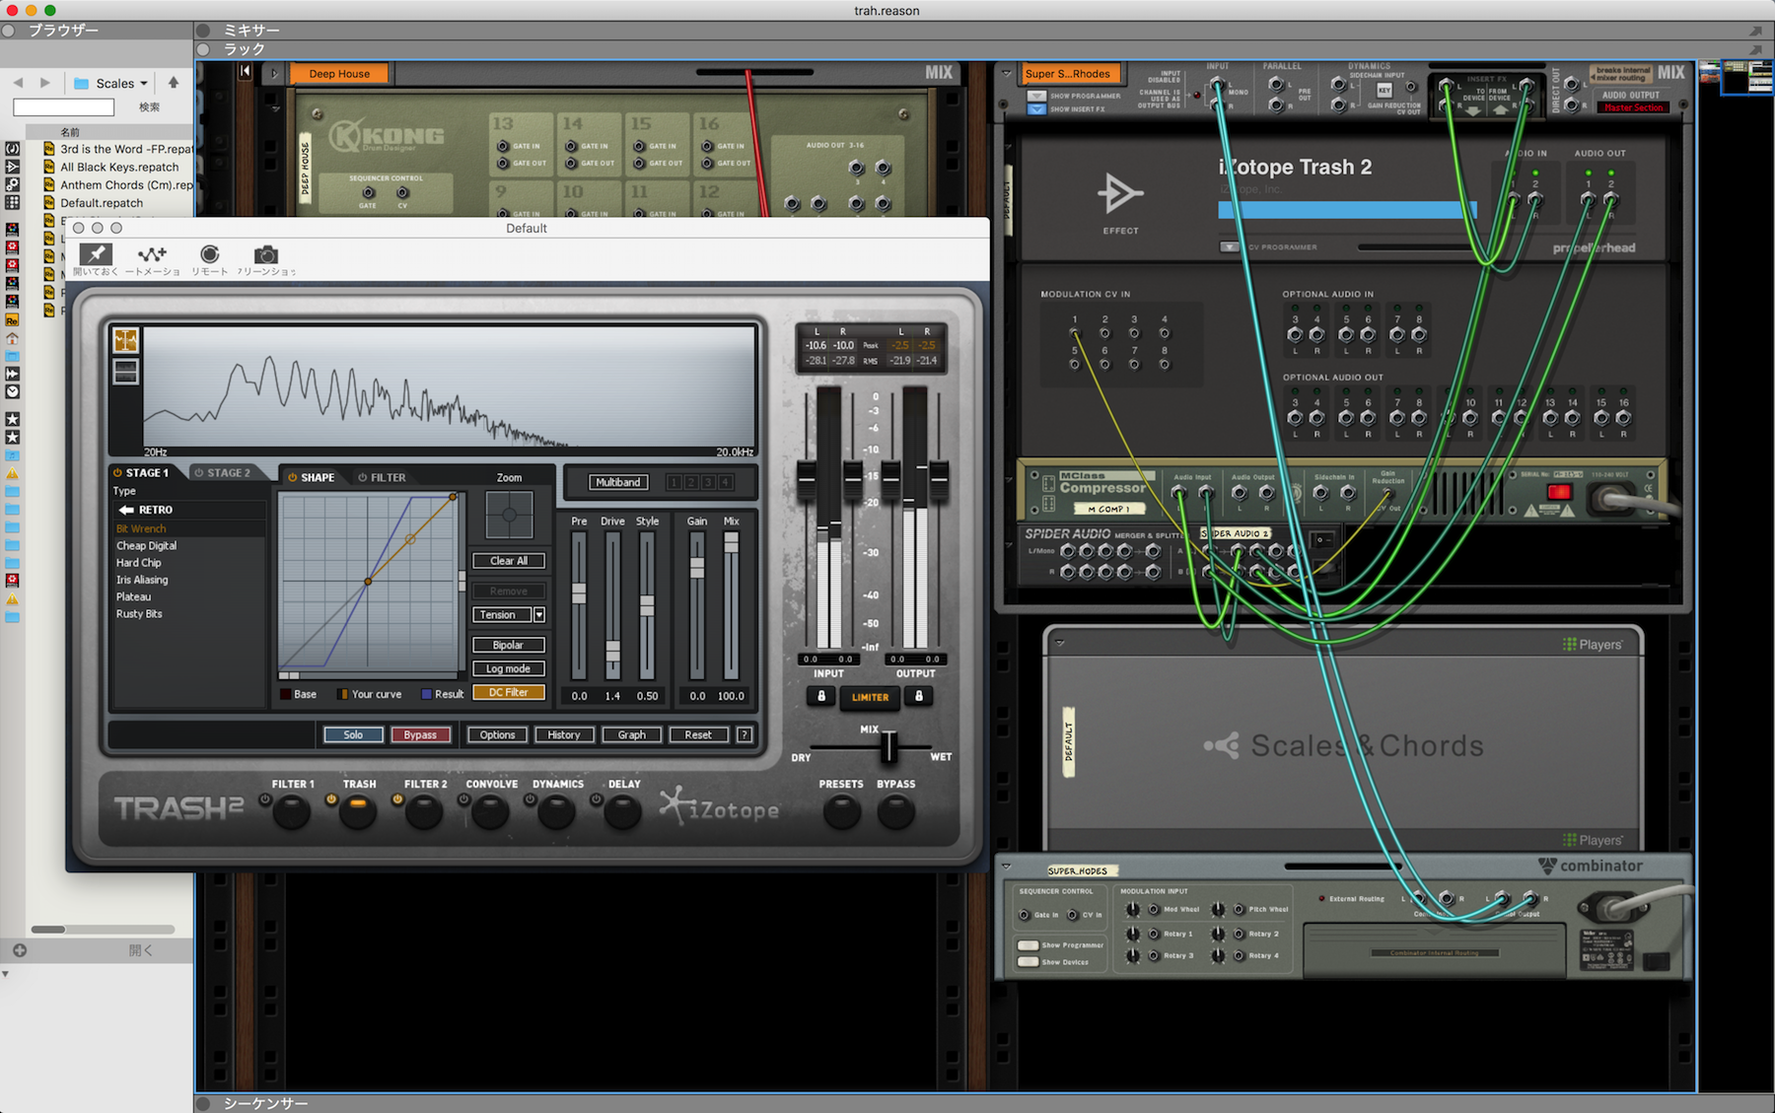Click the Your curve color swatch

(343, 694)
